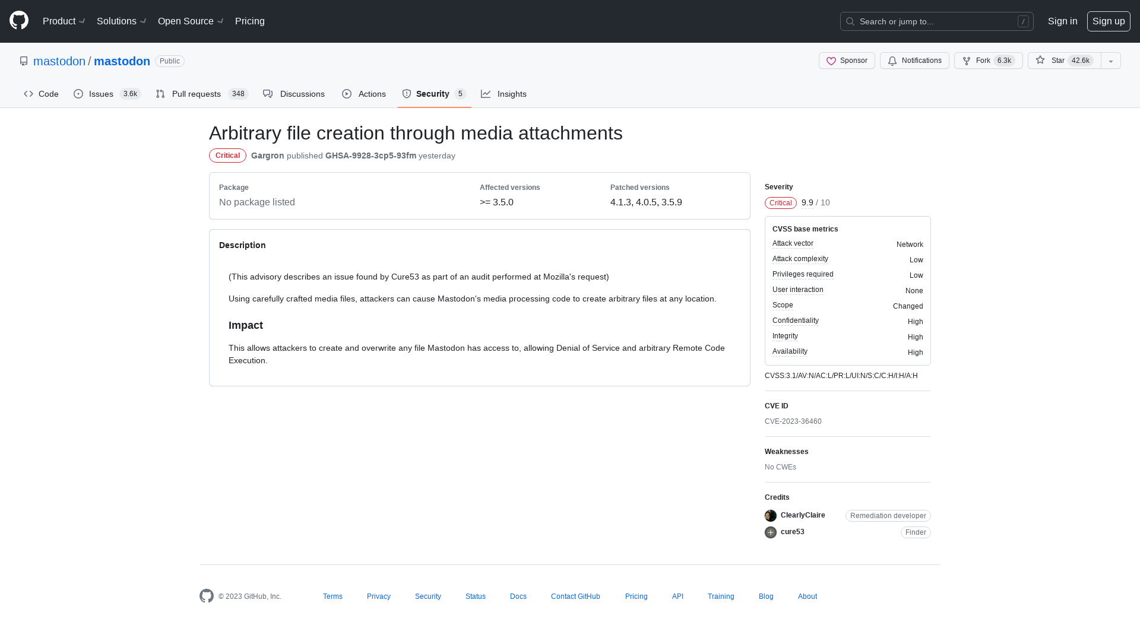Screen dimensions: 1140x641
Task: Click the Finder credit badge
Action: tap(916, 532)
